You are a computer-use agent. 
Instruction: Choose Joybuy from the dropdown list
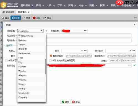coord(31,89)
